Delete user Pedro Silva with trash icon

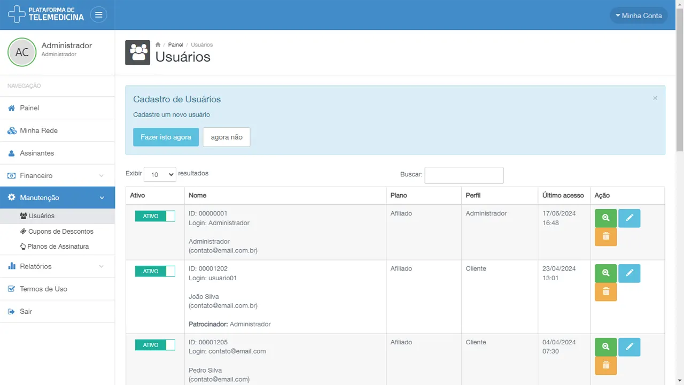click(x=605, y=366)
